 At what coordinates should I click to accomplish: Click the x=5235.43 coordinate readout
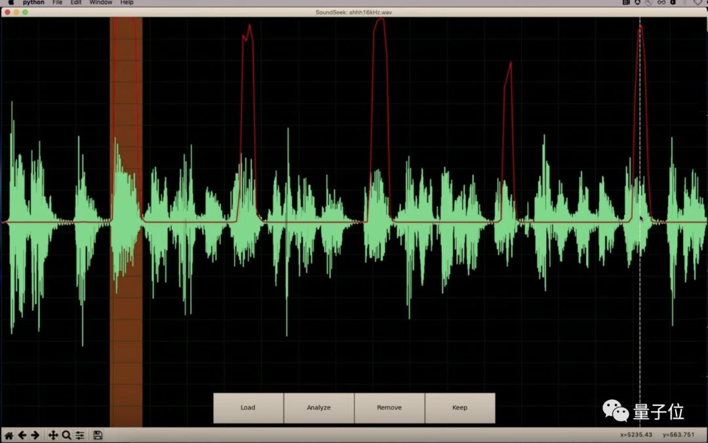pos(636,435)
